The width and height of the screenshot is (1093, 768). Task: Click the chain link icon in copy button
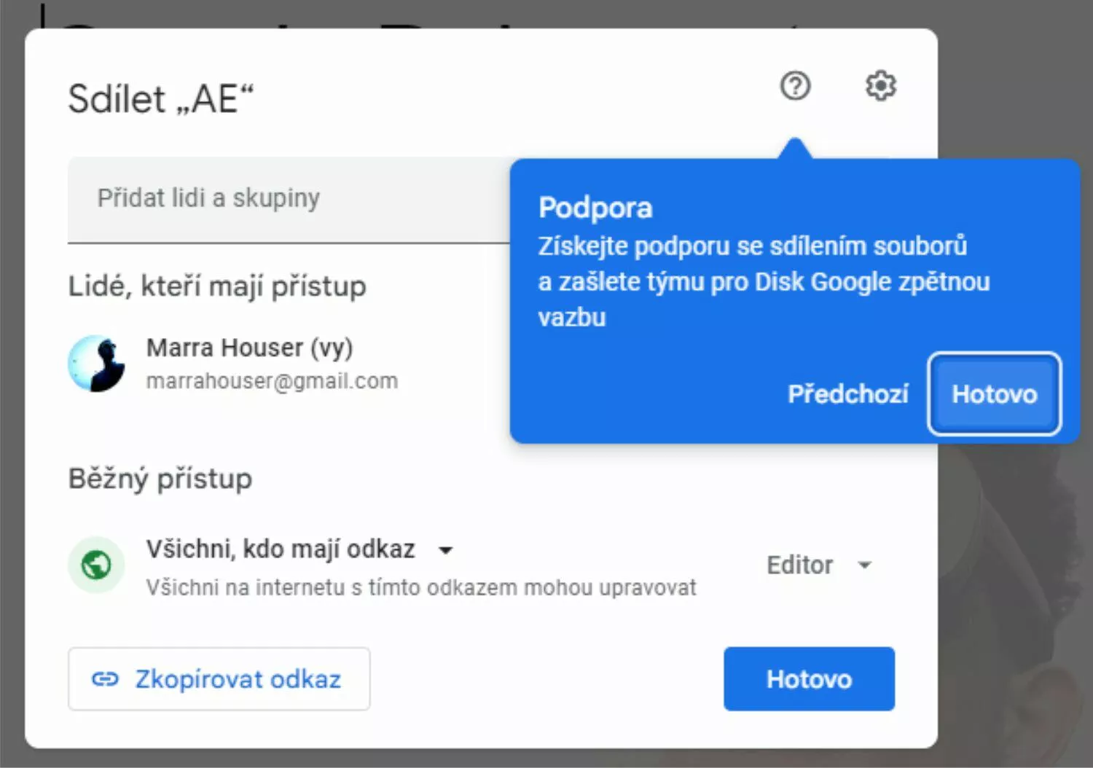pos(105,679)
